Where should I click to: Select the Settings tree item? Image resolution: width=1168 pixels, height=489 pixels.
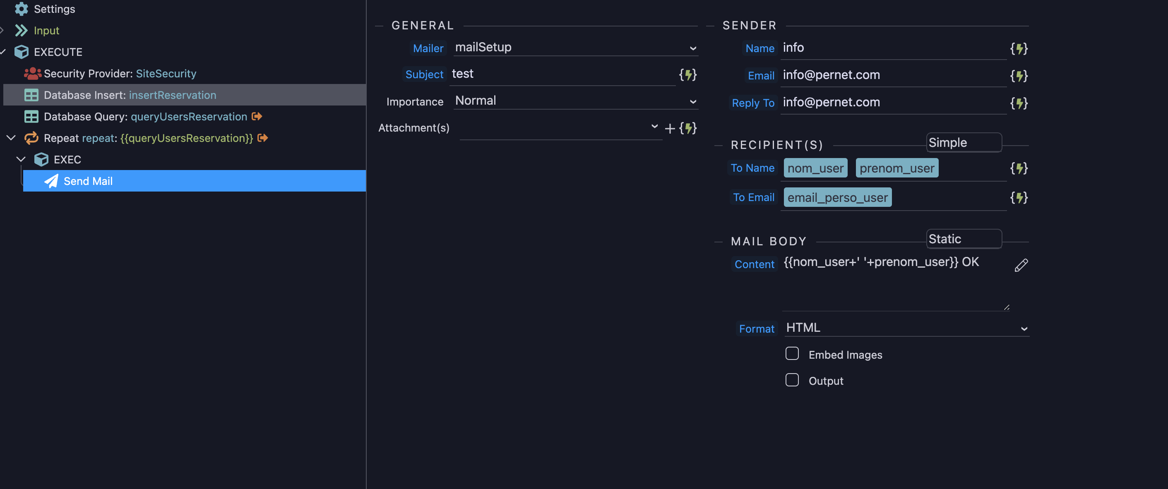(54, 9)
